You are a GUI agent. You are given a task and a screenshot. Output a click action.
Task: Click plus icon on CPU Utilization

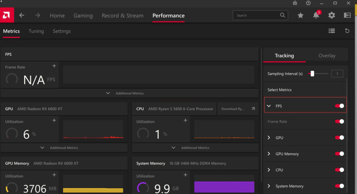[185, 120]
